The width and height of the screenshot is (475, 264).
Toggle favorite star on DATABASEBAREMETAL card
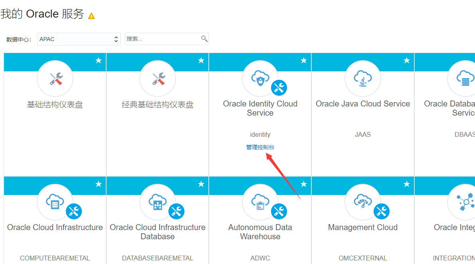click(x=201, y=184)
